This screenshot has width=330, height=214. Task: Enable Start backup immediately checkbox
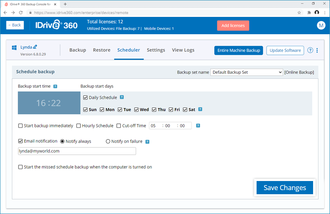coord(20,126)
